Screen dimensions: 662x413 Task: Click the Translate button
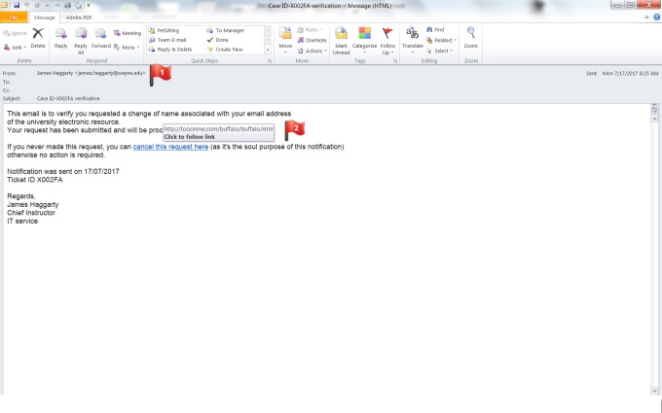tap(412, 41)
